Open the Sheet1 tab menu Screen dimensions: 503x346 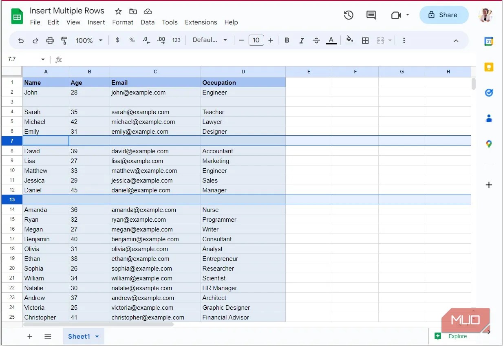[x=97, y=336]
